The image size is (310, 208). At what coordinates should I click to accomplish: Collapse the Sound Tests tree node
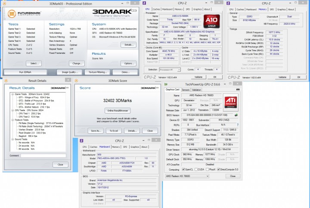click(x=12, y=140)
